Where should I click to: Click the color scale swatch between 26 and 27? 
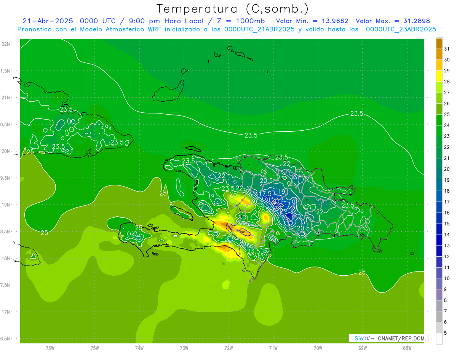point(439,98)
